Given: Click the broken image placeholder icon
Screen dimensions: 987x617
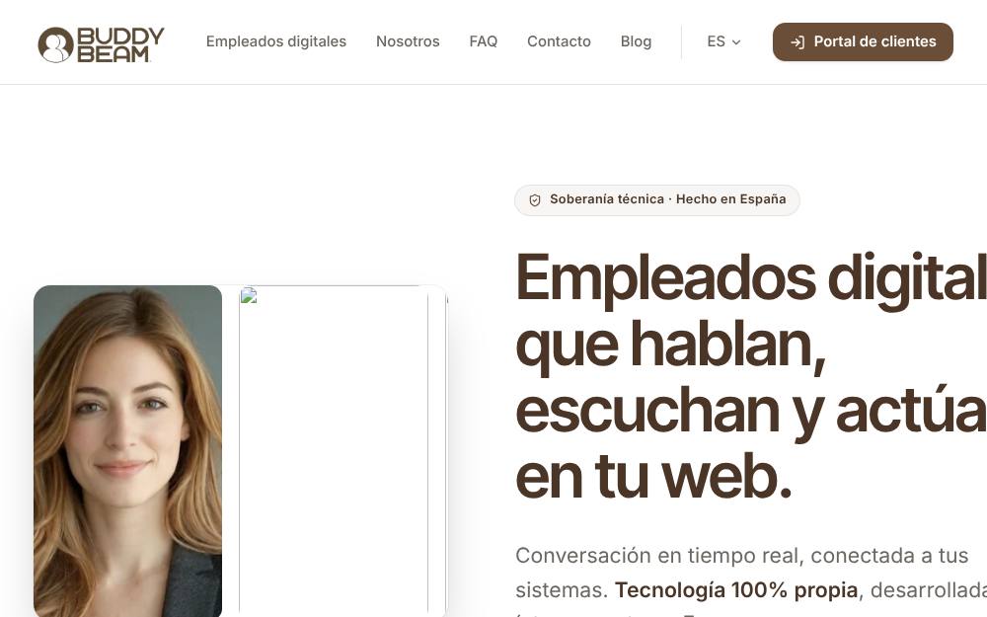Looking at the screenshot, I should pyautogui.click(x=249, y=295).
